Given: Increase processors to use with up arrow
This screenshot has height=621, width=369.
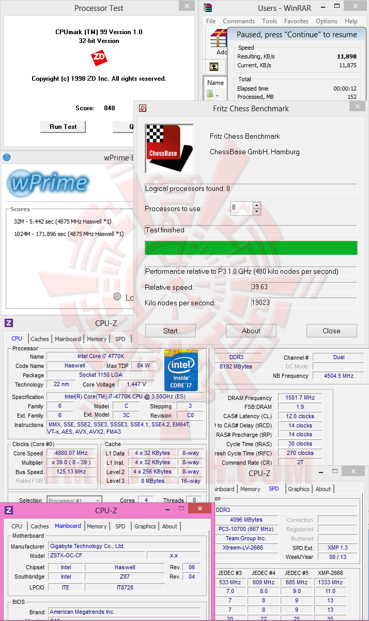Looking at the screenshot, I should point(256,205).
